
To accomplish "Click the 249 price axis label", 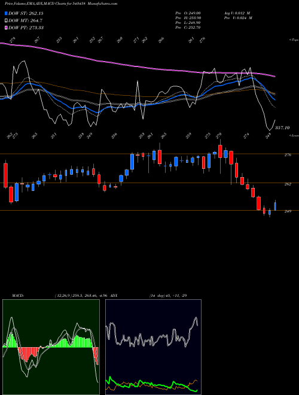I will [x=288, y=211].
